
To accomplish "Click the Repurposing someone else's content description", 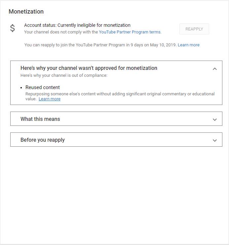I will [x=120, y=96].
